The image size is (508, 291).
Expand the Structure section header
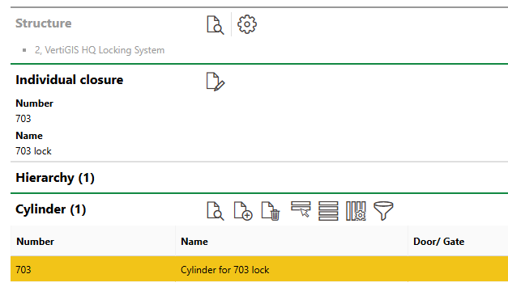point(44,23)
